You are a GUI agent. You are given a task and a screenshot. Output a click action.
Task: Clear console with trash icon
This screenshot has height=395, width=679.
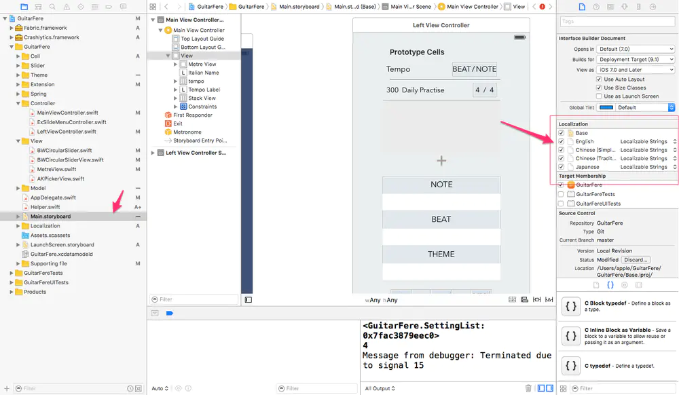pos(528,388)
